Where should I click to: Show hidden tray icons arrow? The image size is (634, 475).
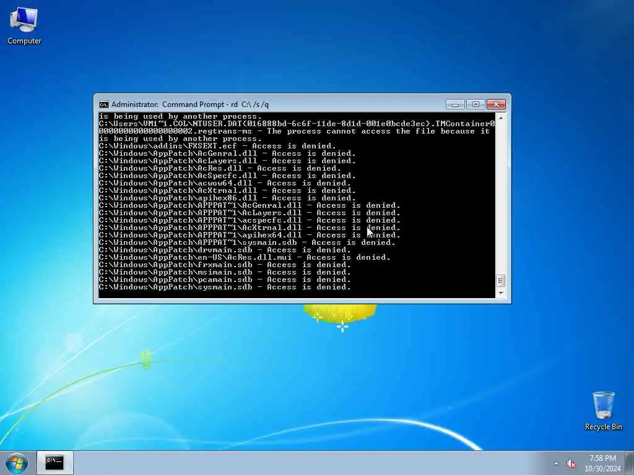[x=557, y=464]
